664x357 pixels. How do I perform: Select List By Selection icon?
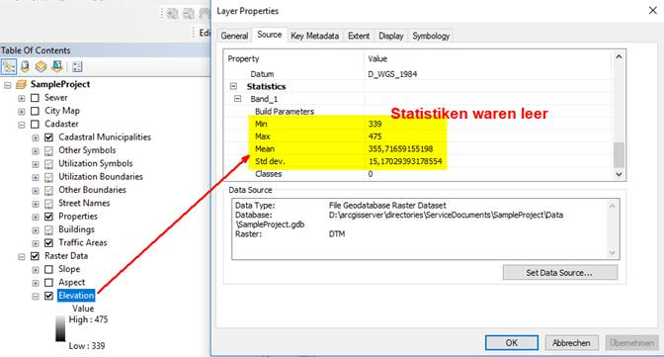click(57, 66)
